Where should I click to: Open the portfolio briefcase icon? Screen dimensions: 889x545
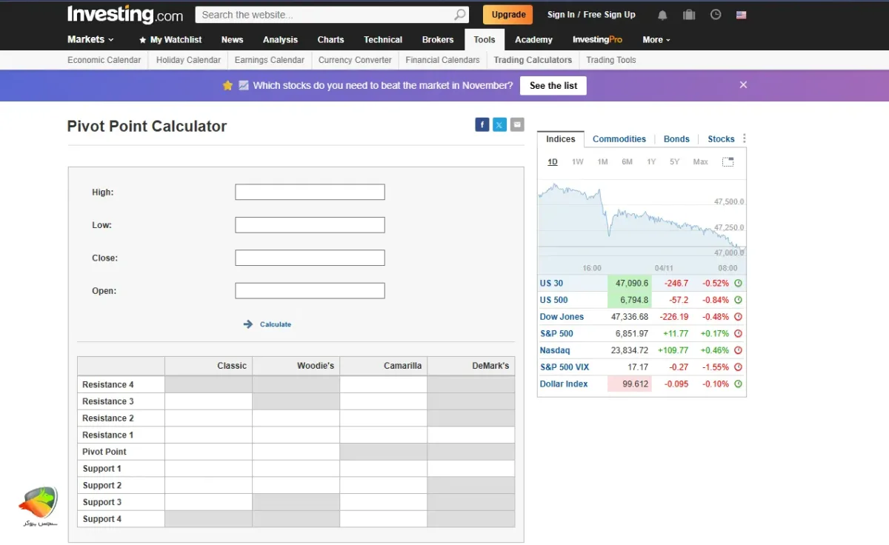(689, 15)
